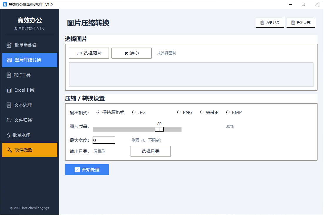Click the 80% quality value label
Viewport: 324px width, 215px height.
click(230, 127)
